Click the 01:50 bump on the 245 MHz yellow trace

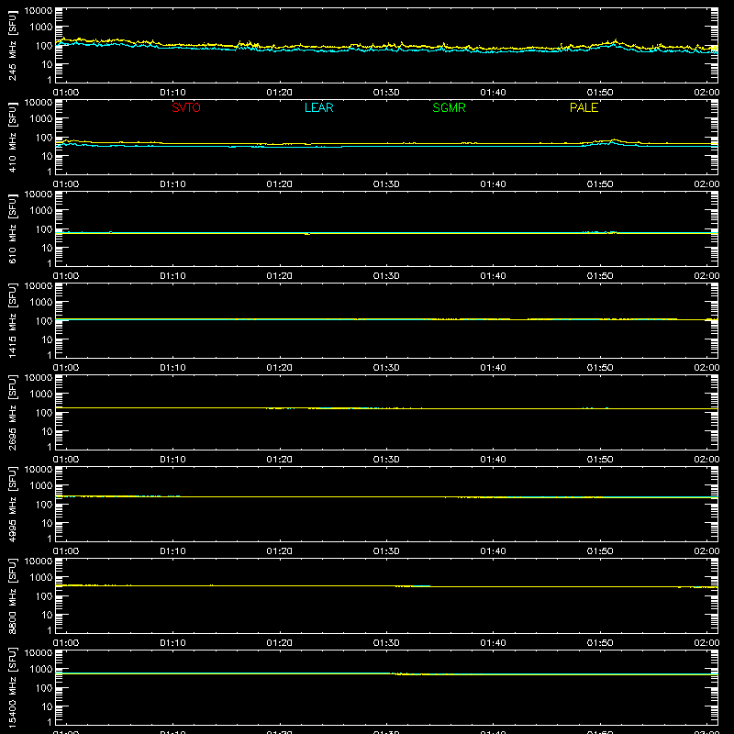coord(615,41)
